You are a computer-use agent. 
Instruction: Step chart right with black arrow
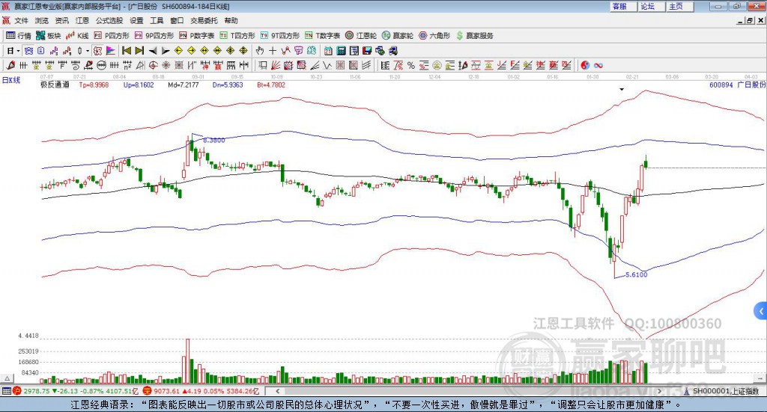pyautogui.click(x=166, y=51)
